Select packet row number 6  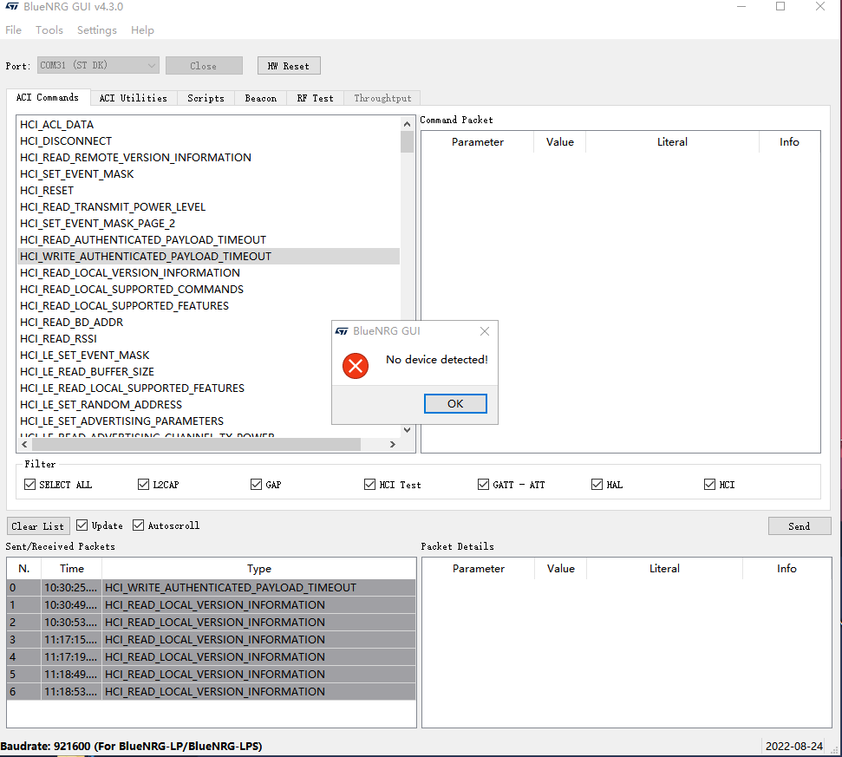click(x=211, y=692)
